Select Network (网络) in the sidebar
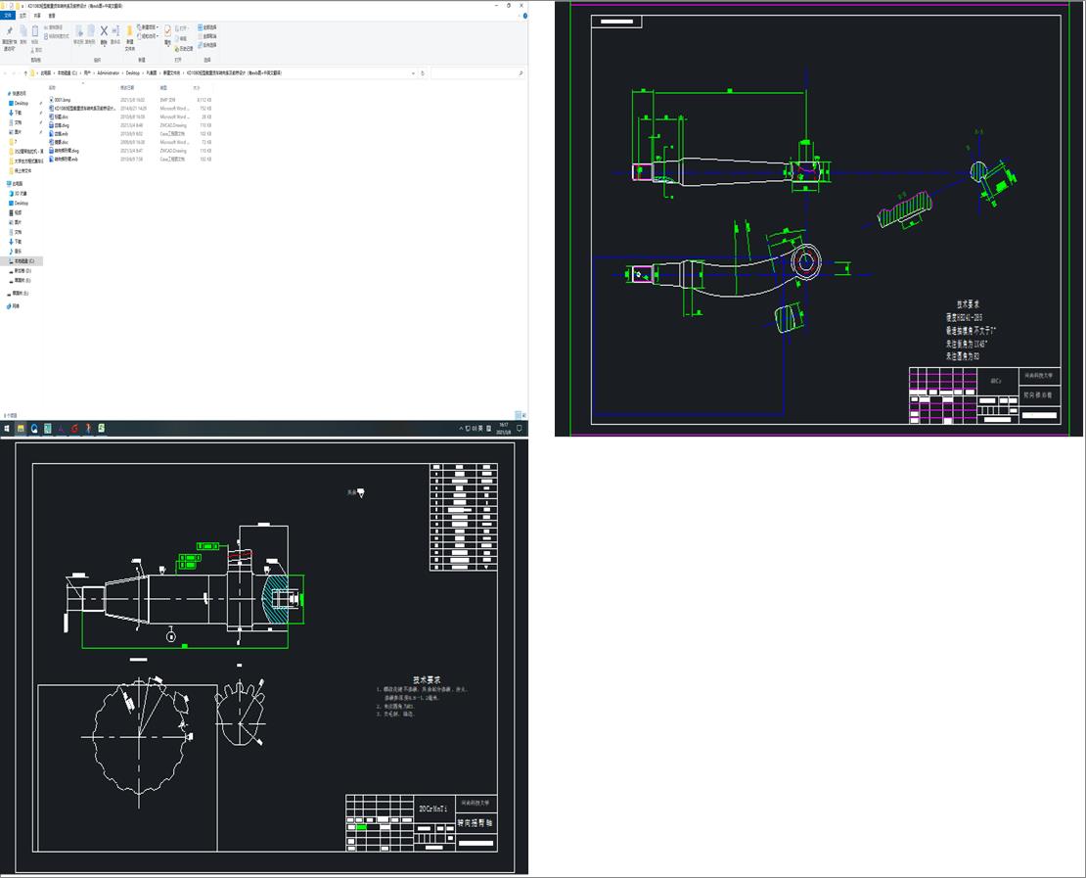 coord(14,305)
